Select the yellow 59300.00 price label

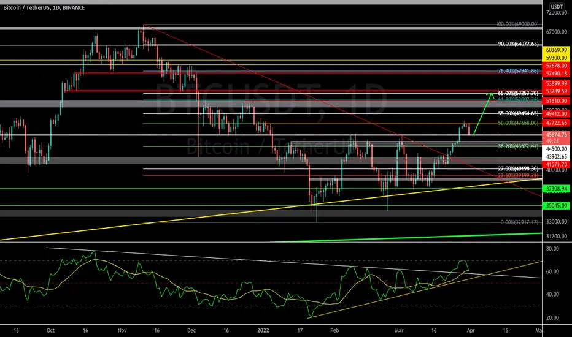pos(556,58)
